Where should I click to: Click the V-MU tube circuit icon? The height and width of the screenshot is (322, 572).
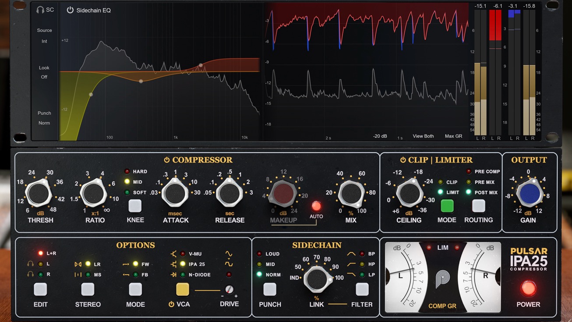[174, 254]
